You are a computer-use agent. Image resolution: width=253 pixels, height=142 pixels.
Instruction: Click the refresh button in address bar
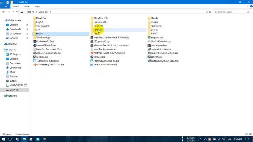[x=210, y=12]
